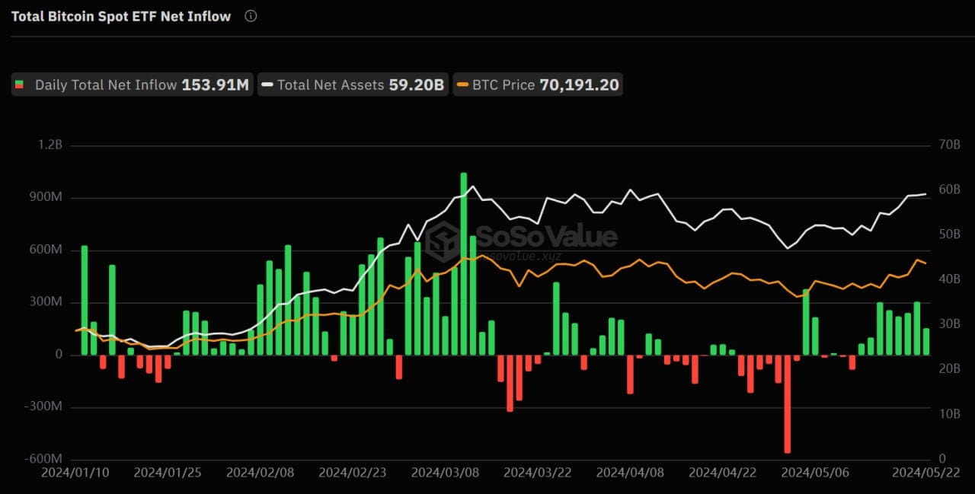975x494 pixels.
Task: Click the green-red swatch in the Daily Net Inflow legend
Action: coord(19,84)
